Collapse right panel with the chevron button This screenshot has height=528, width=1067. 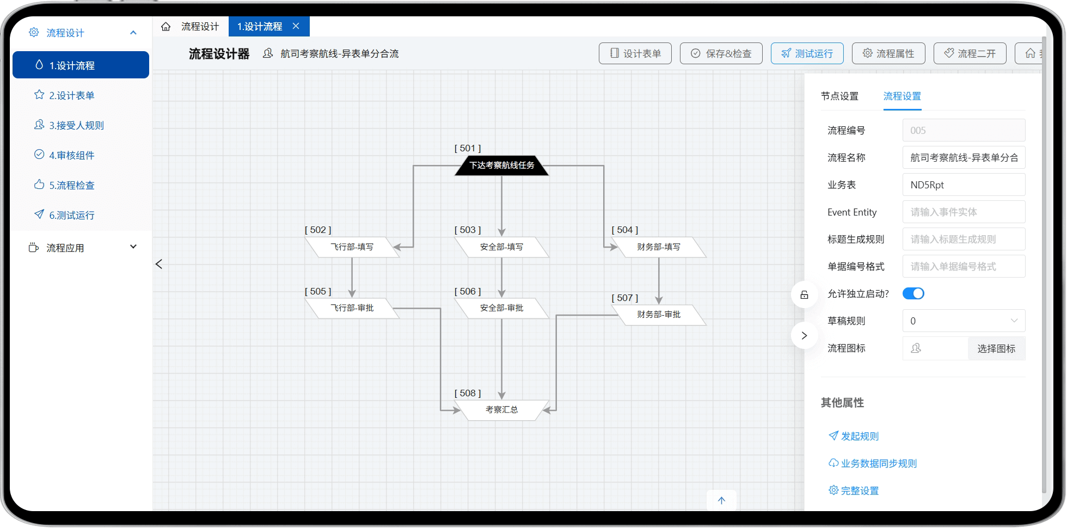pos(804,335)
